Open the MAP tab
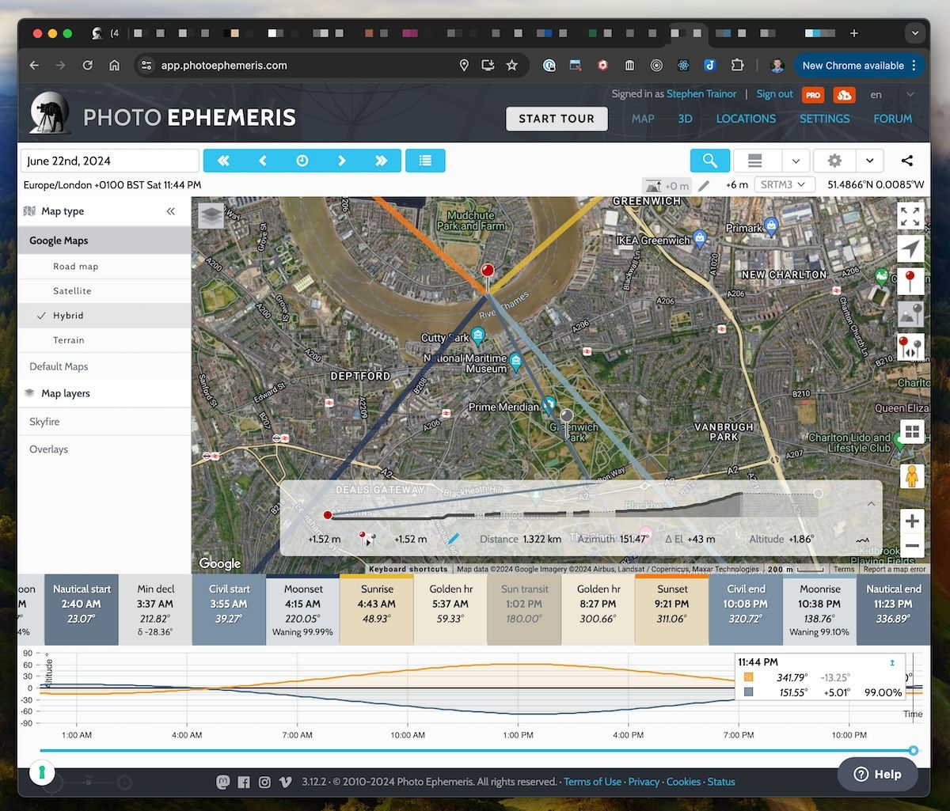 (643, 119)
